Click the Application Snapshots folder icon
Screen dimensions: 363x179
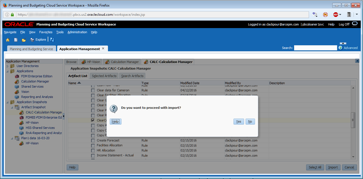click(x=12, y=102)
